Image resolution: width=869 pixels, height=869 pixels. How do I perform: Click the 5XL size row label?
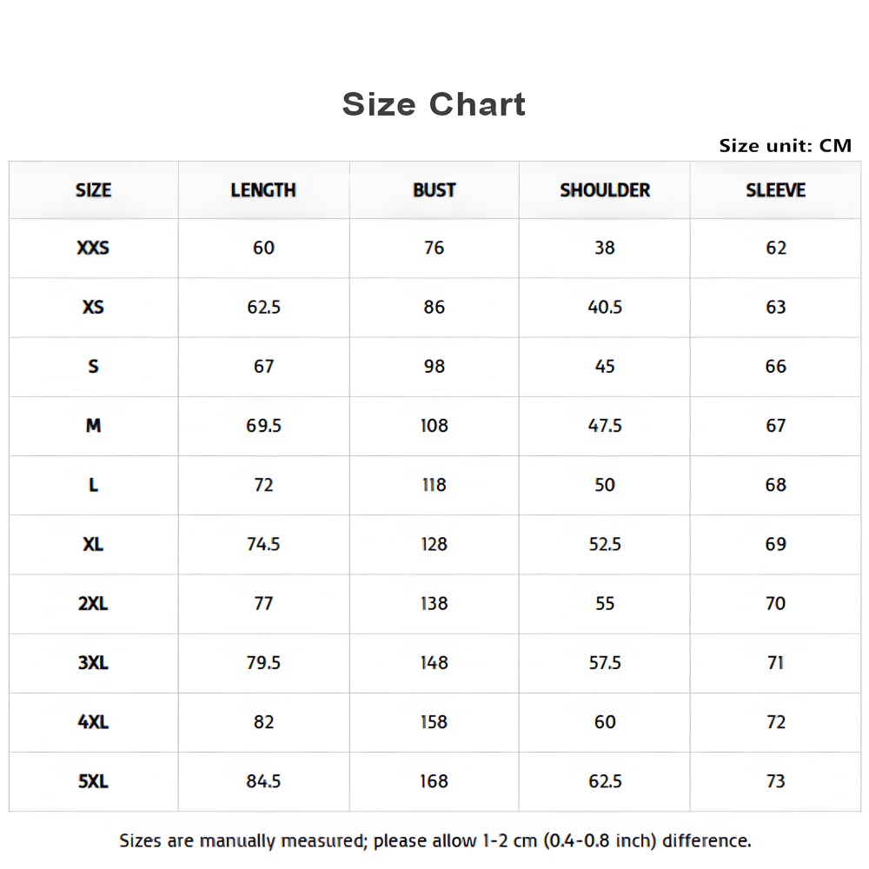tap(93, 781)
